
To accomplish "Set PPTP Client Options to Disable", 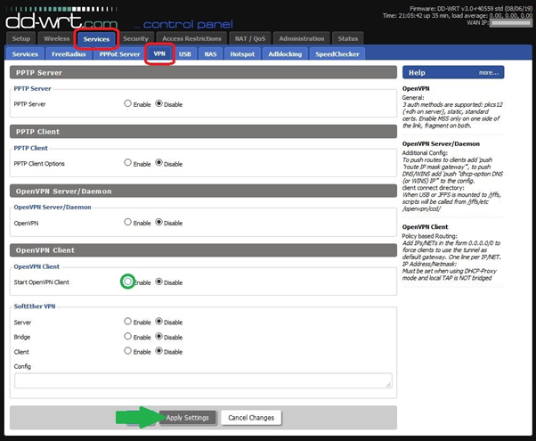I will click(159, 163).
